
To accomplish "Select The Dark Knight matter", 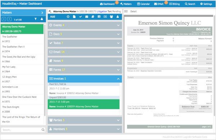I will coord(22,109).
